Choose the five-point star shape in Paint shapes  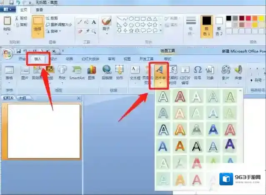131,31
